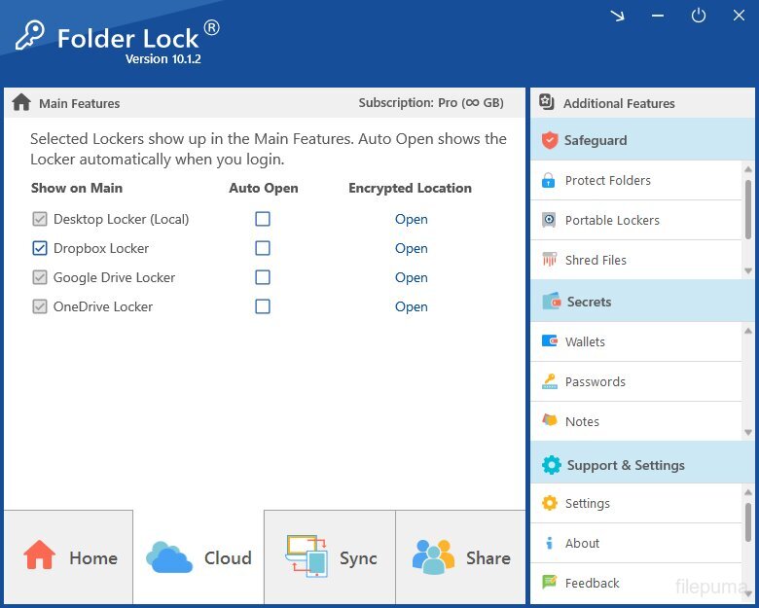Collapse the Secrets section header

[x=642, y=302]
